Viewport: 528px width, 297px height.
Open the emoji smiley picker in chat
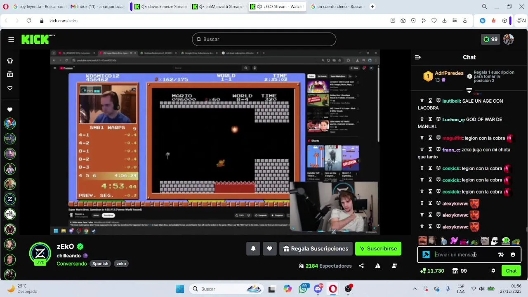tap(513, 255)
